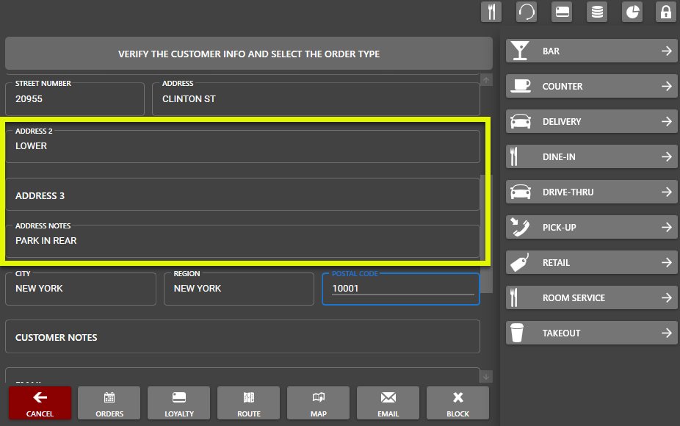680x426 pixels.
Task: Block this customer with Block button
Action: [x=457, y=403]
